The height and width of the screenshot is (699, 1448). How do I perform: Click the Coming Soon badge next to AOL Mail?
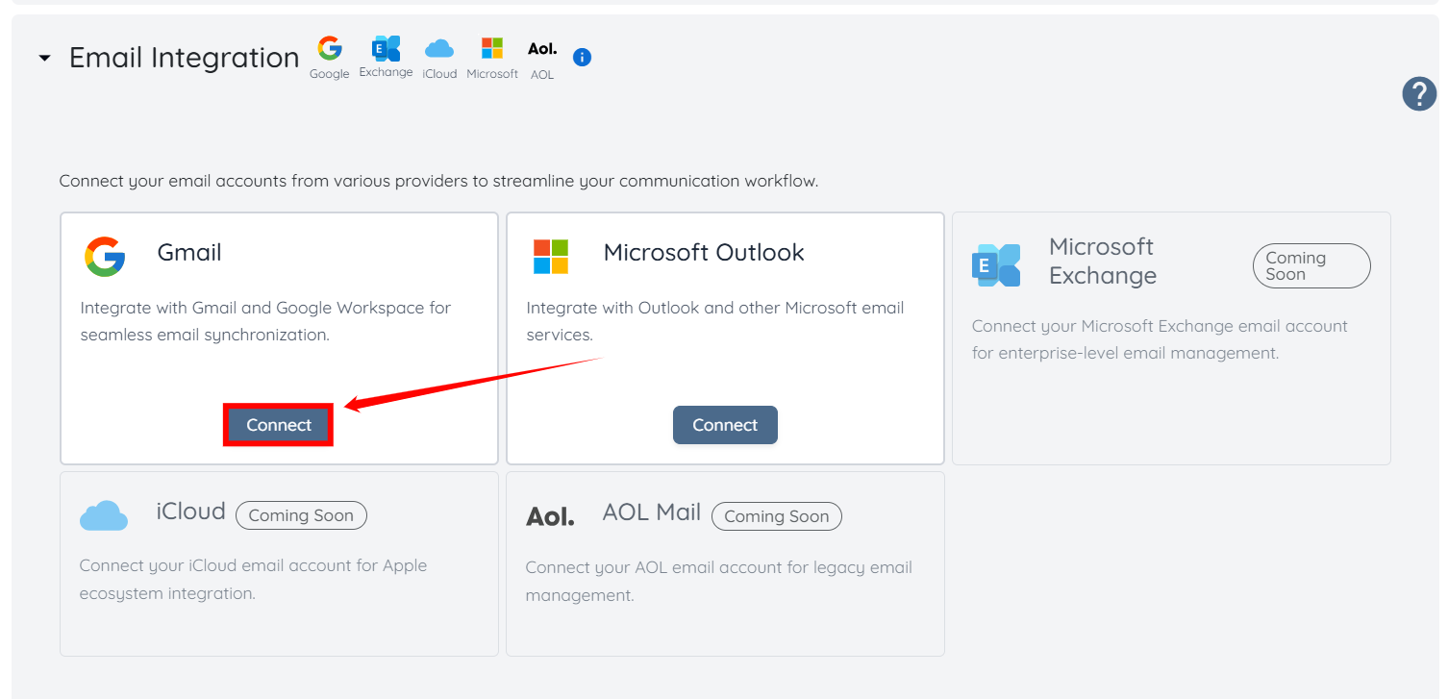tap(776, 516)
